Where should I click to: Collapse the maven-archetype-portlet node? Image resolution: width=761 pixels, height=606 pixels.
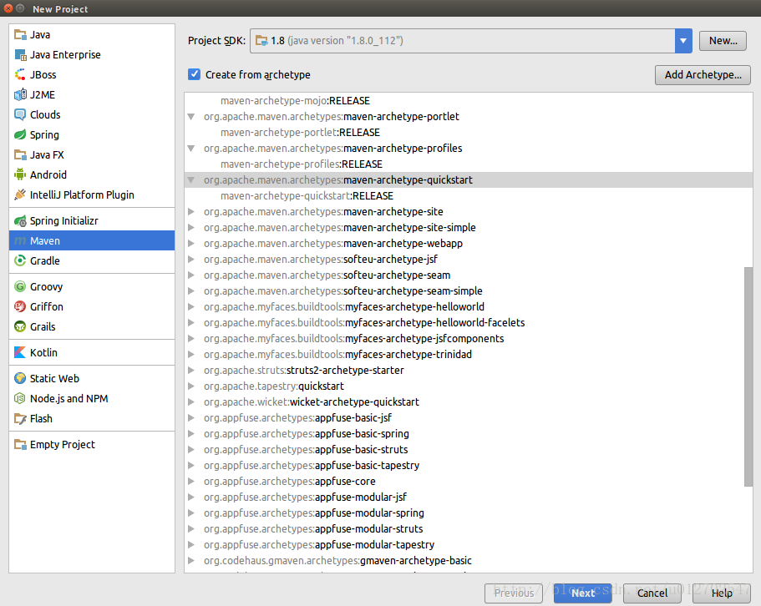click(x=191, y=117)
